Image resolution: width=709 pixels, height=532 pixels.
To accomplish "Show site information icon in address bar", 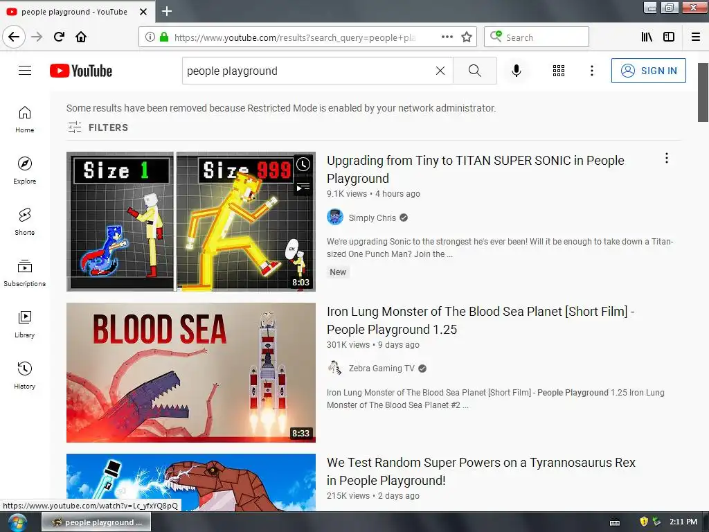I will [150, 37].
